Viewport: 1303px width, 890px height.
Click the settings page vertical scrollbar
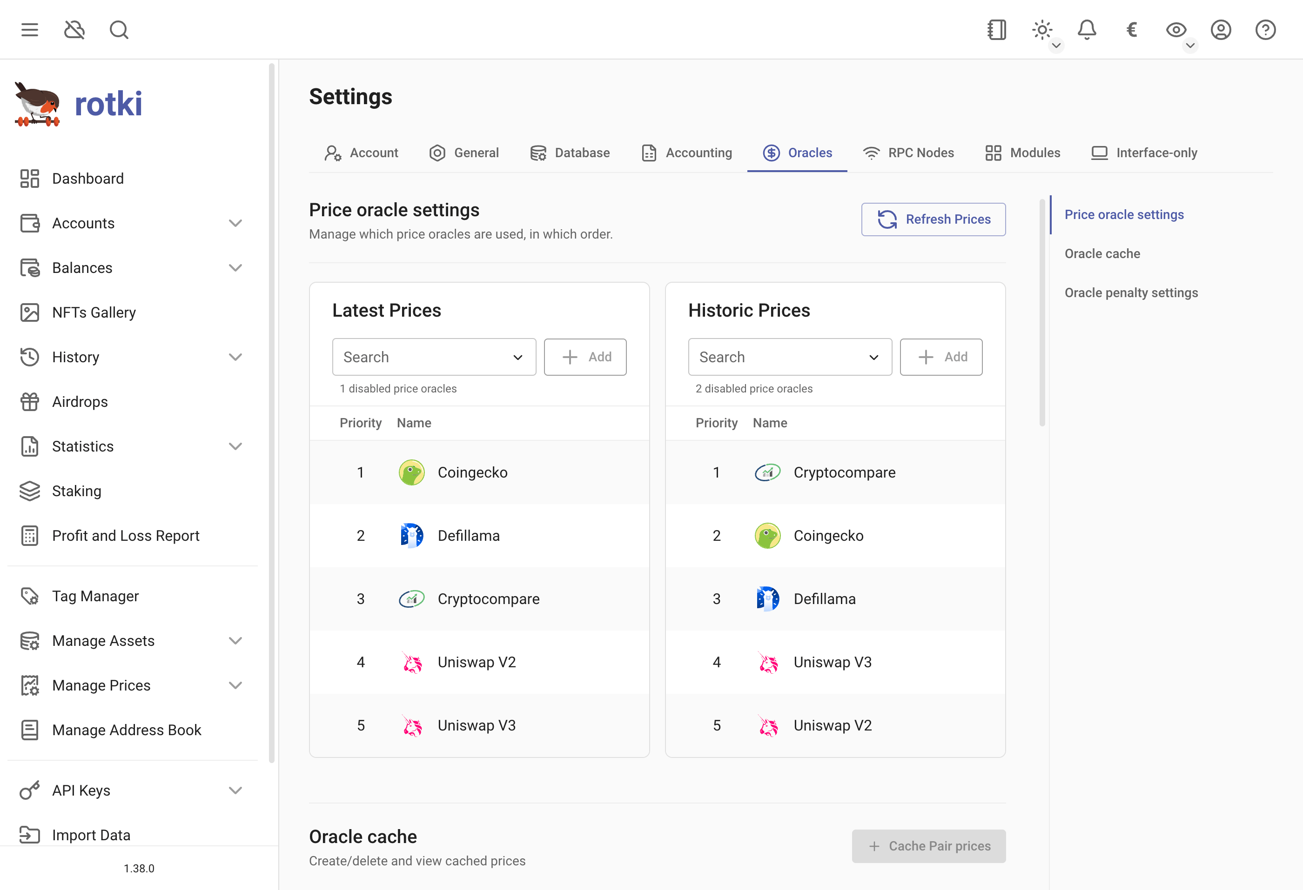(1042, 312)
